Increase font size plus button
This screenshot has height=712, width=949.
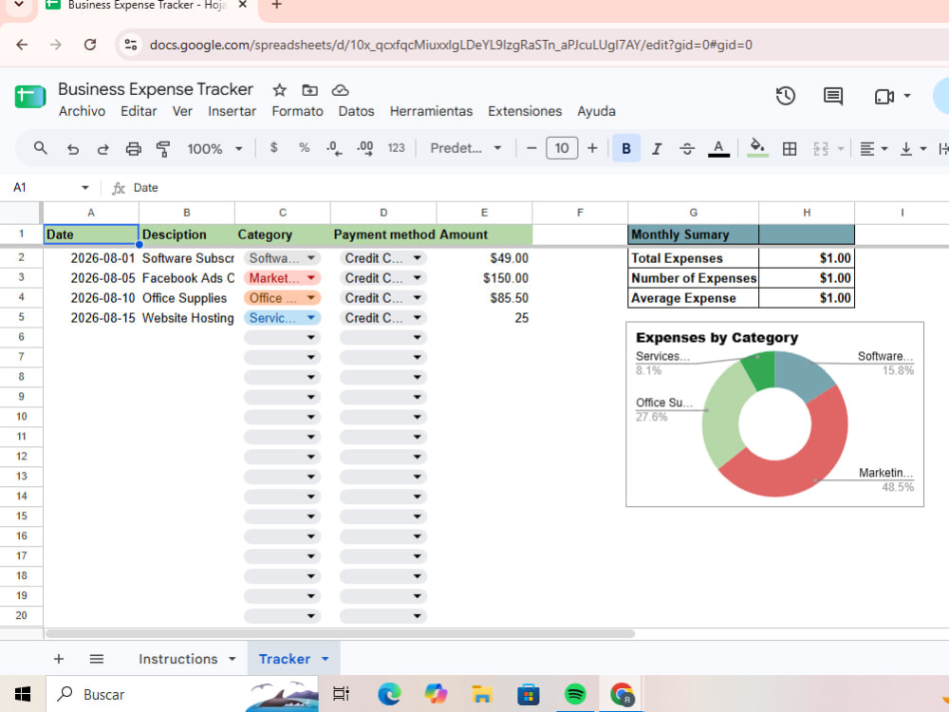[592, 148]
